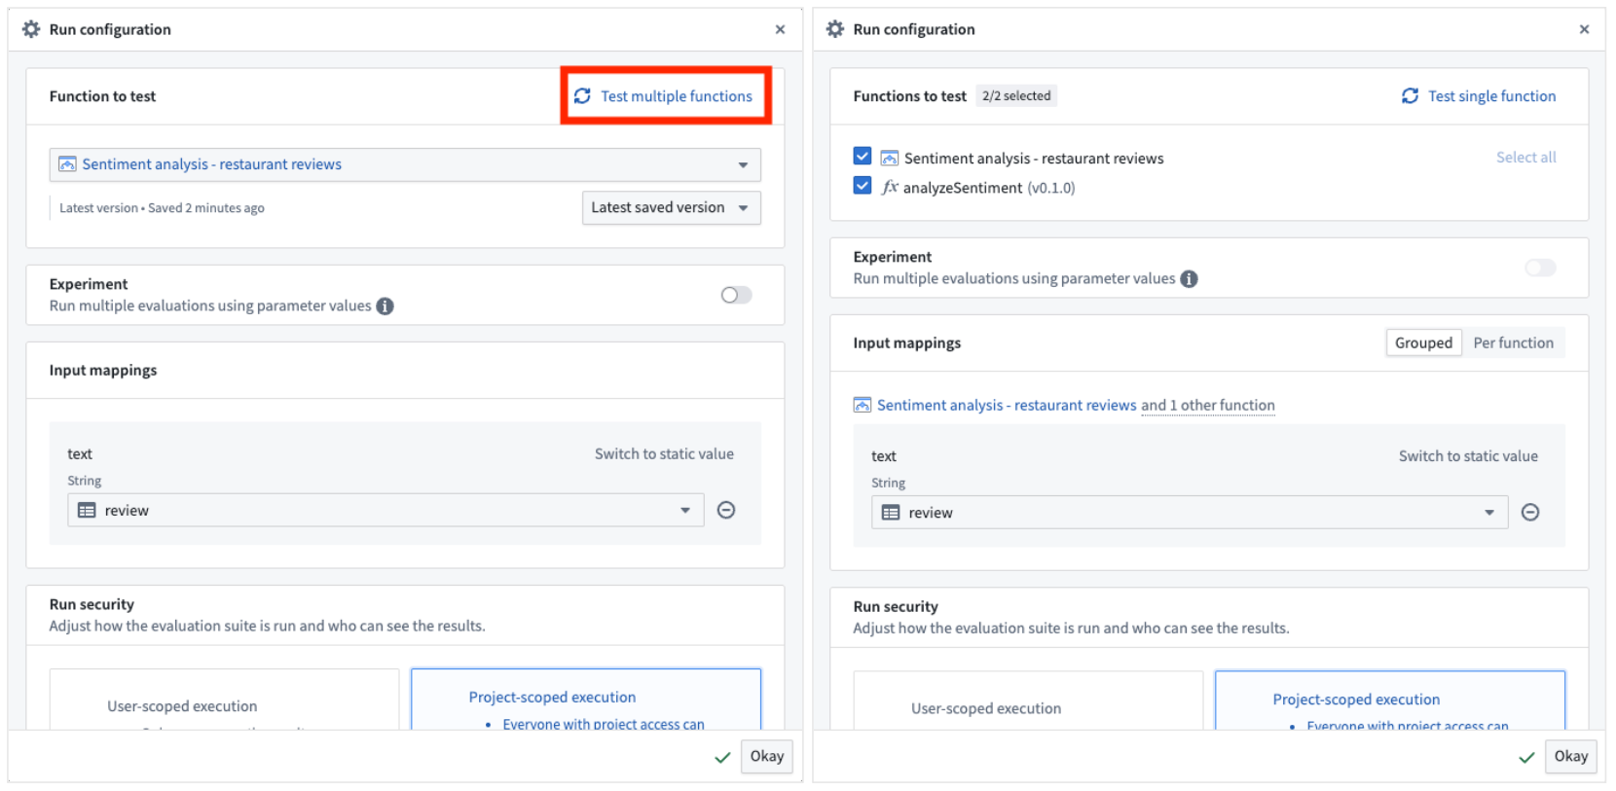Open the Sentiment analysis function dropdown
Screen dimensions: 1616x791
pos(405,164)
